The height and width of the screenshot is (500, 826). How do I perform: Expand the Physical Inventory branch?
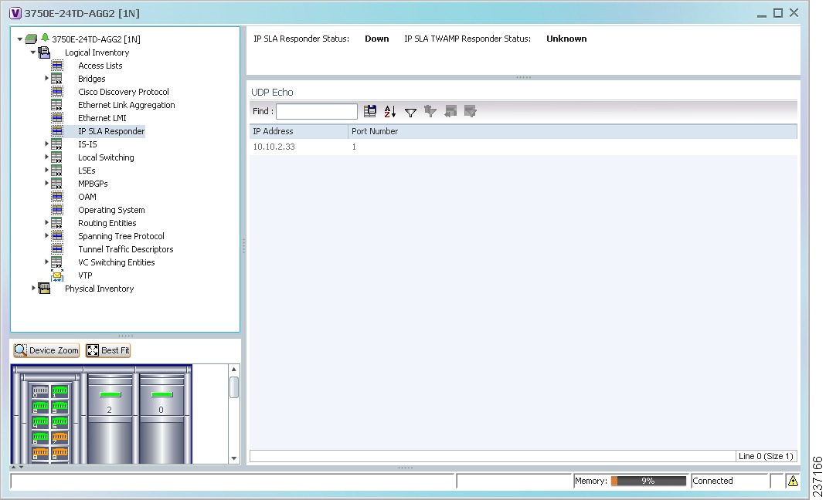33,288
